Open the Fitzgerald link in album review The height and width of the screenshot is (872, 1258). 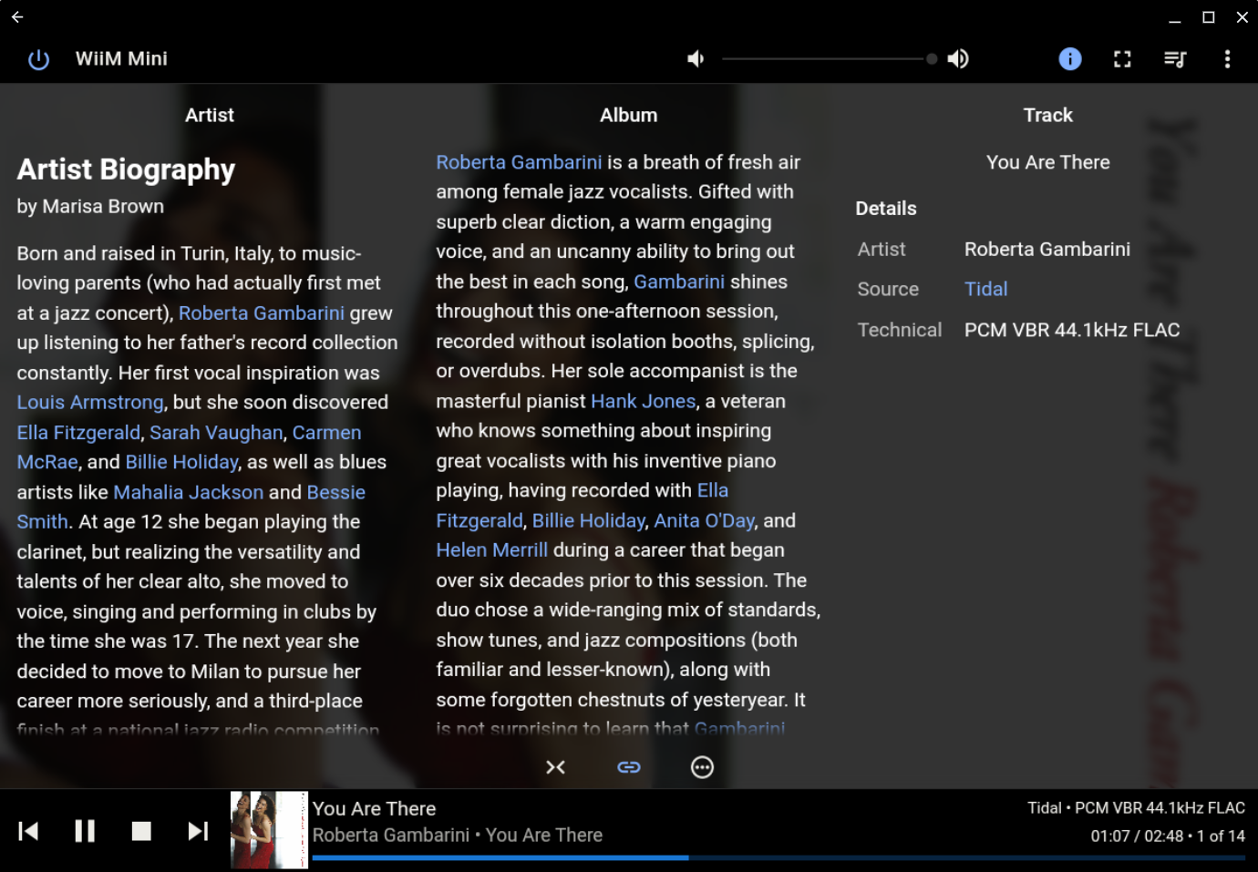click(x=479, y=520)
